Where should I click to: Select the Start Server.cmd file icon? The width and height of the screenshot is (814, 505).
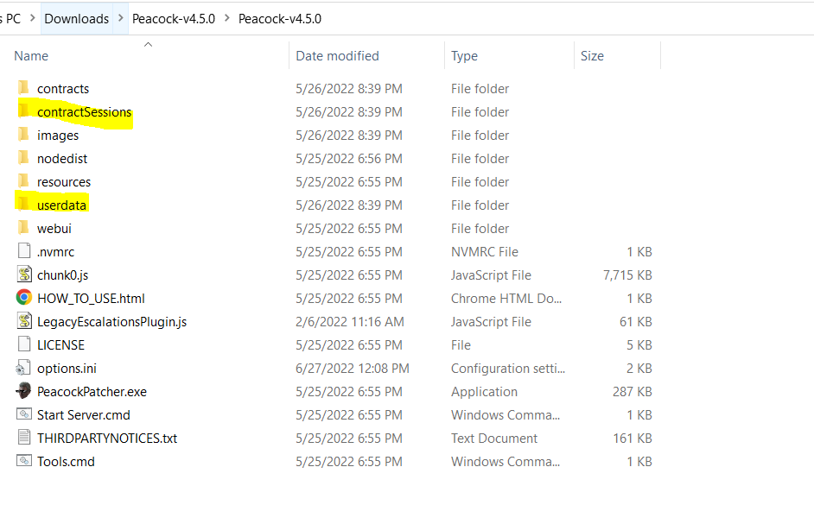click(23, 414)
